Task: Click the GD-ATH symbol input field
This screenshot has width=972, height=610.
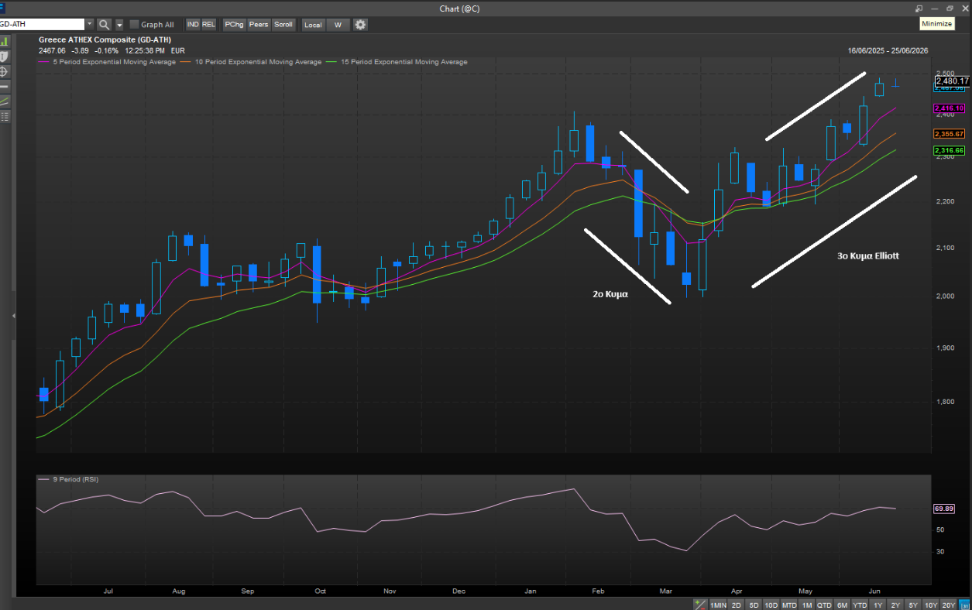Action: (x=42, y=25)
